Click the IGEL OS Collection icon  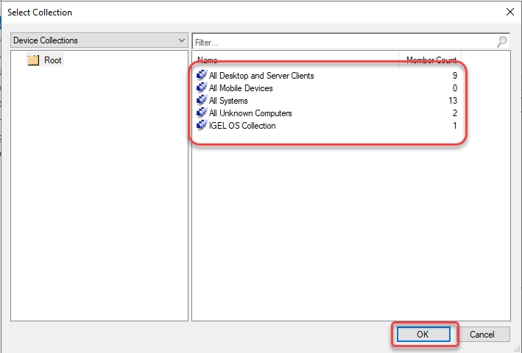pos(202,126)
